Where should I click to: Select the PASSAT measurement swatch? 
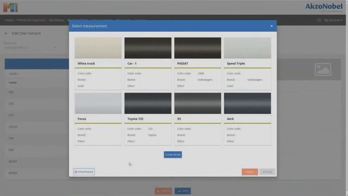coord(197,48)
